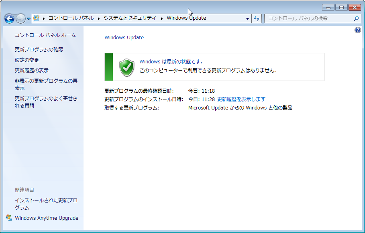Screen dimensions: 365x233
Task: Click 更新履歴を表示します link
Action: point(241,99)
